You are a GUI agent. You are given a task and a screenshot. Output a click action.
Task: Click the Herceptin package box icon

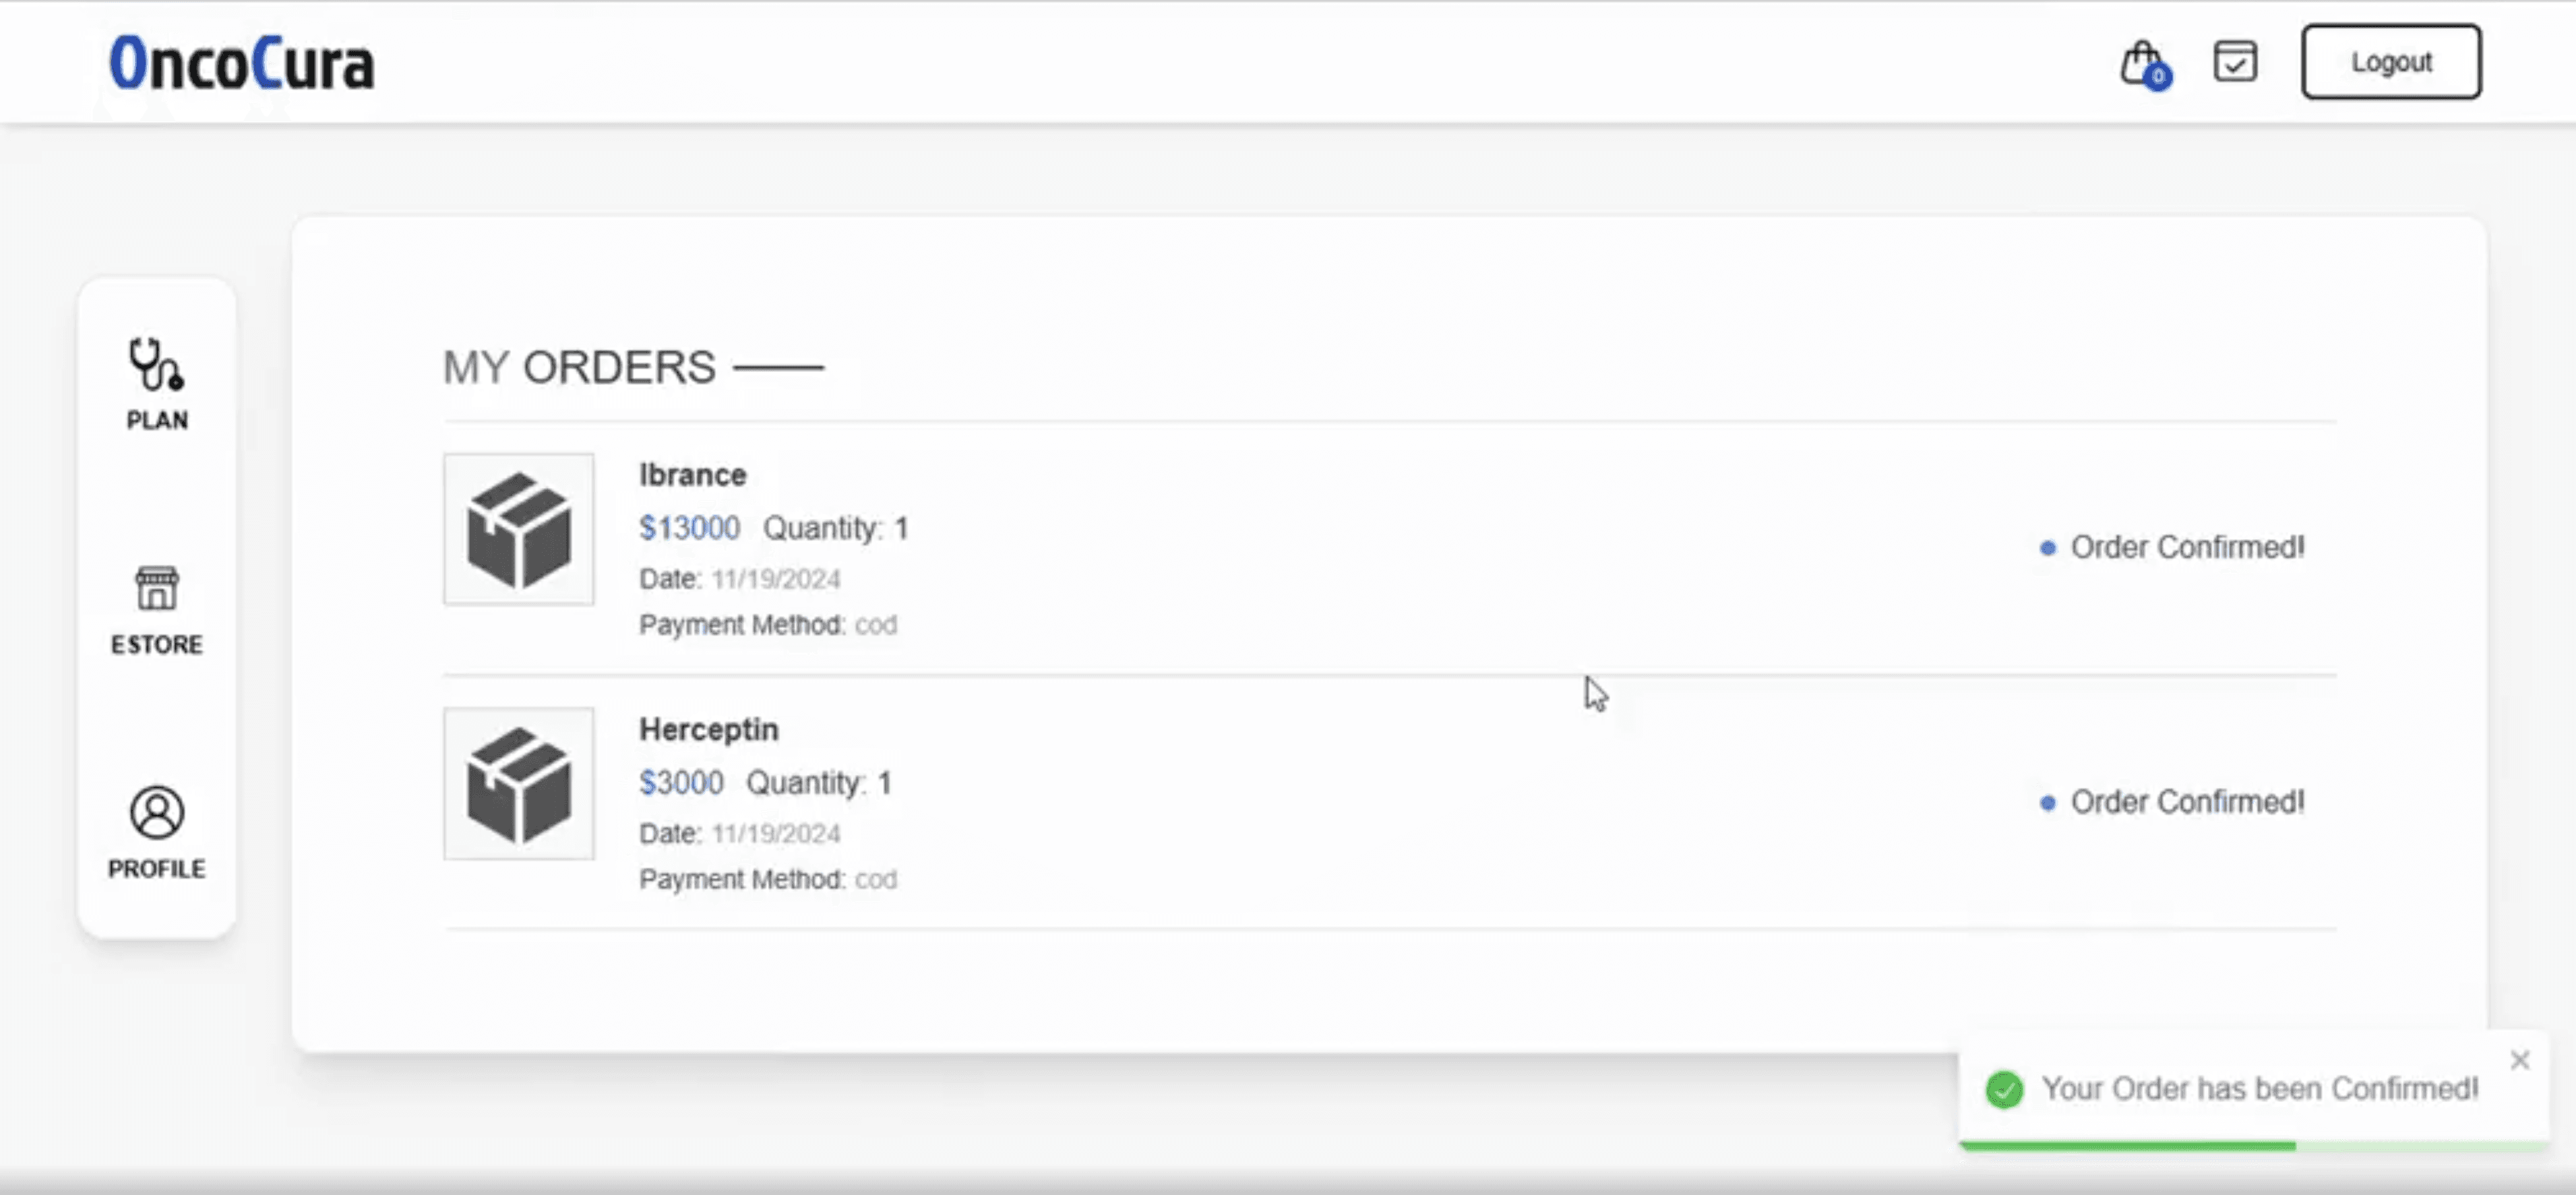pos(519,784)
